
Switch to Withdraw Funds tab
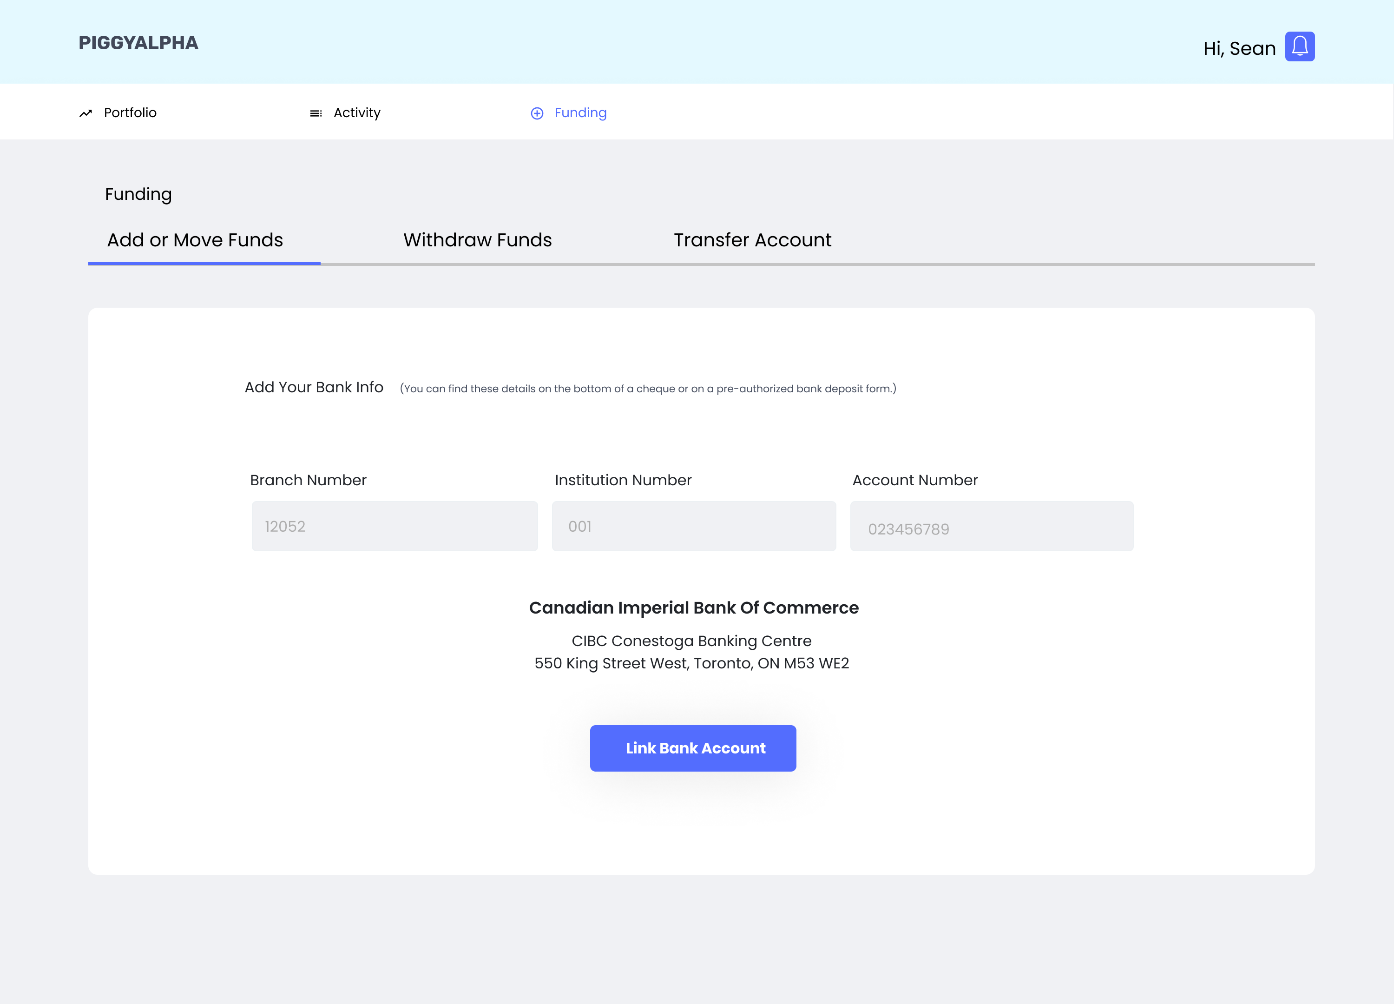coord(477,240)
